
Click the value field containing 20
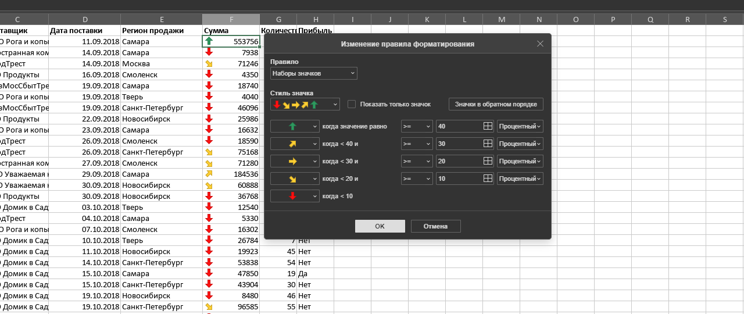click(x=458, y=161)
